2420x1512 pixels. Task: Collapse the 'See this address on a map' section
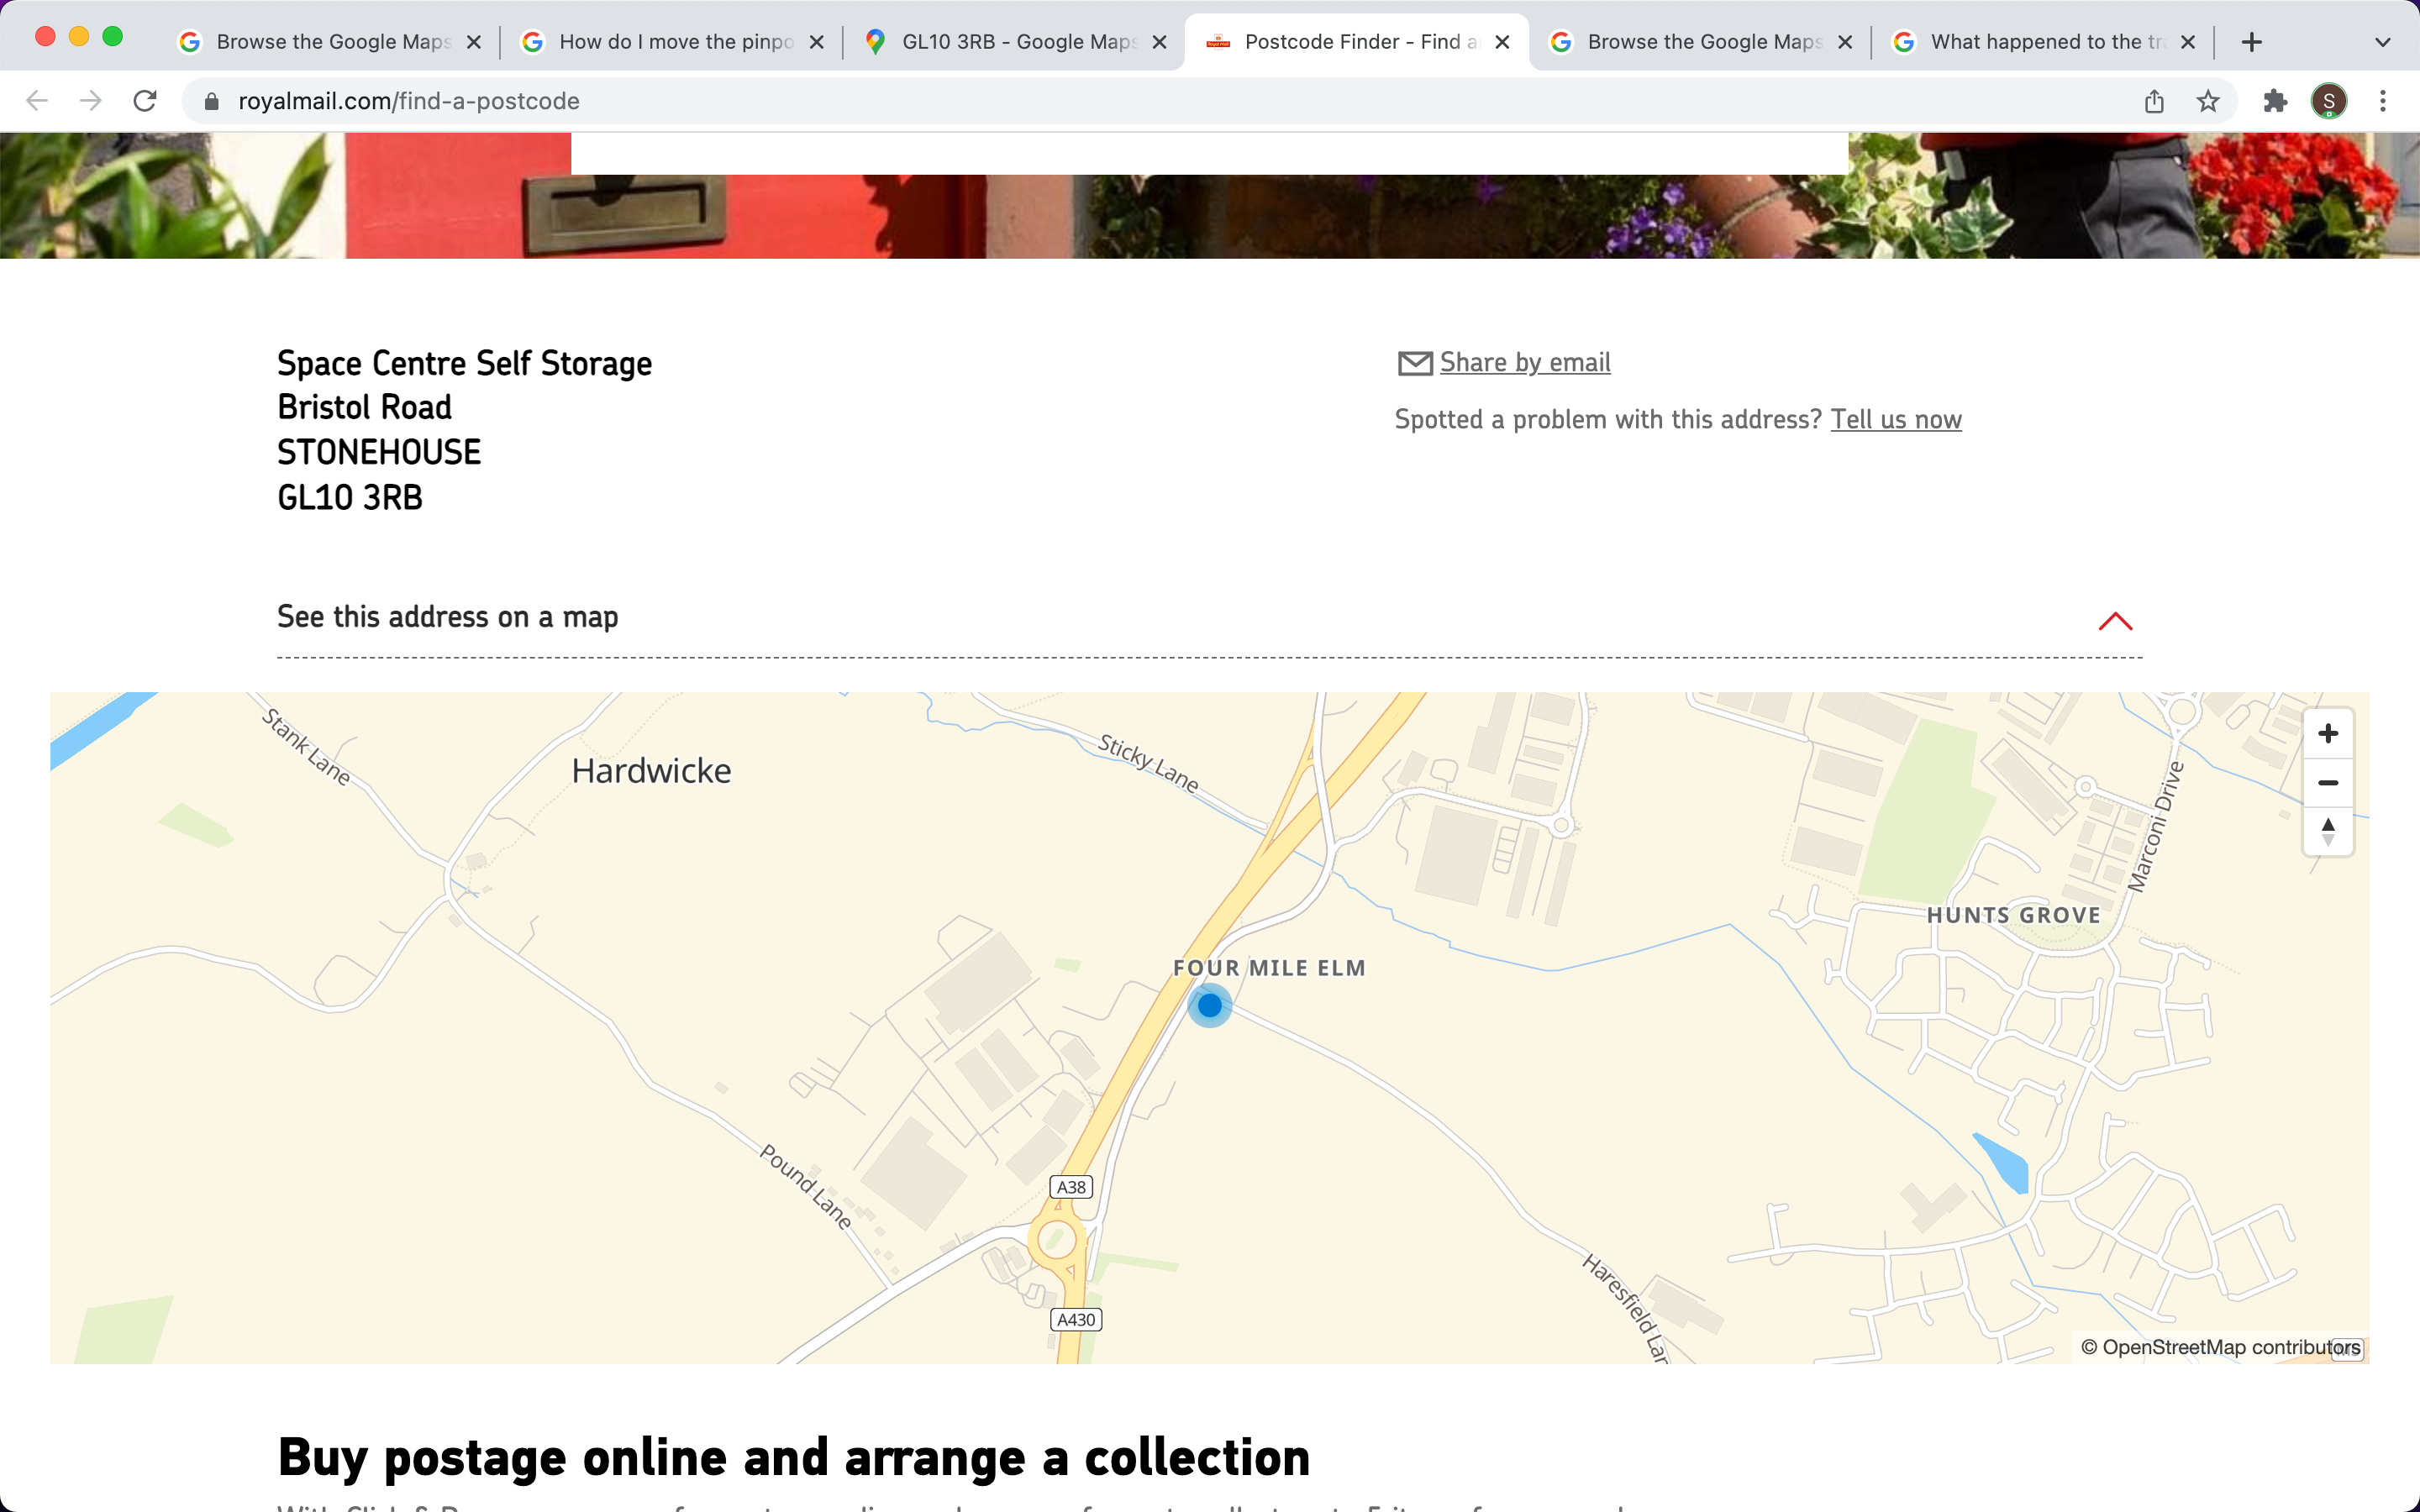click(2115, 621)
